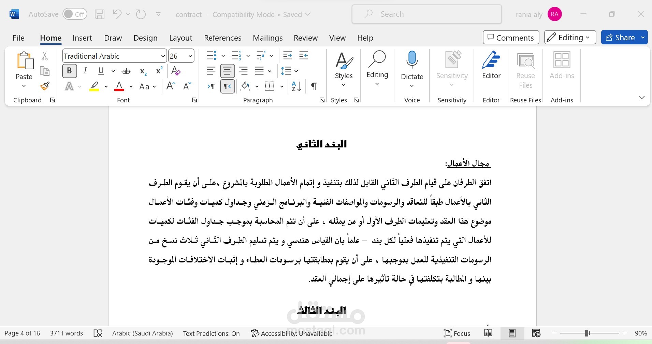
Task: Switch to Read Mode view icon
Action: tap(488, 333)
